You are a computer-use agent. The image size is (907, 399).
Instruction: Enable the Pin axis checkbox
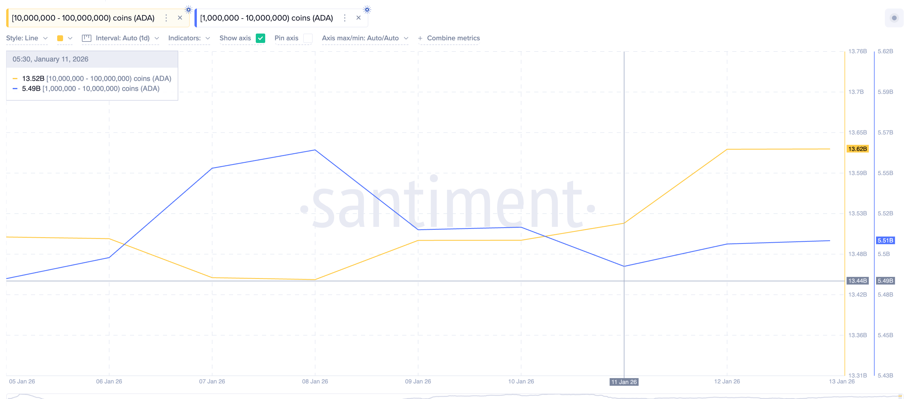(308, 38)
